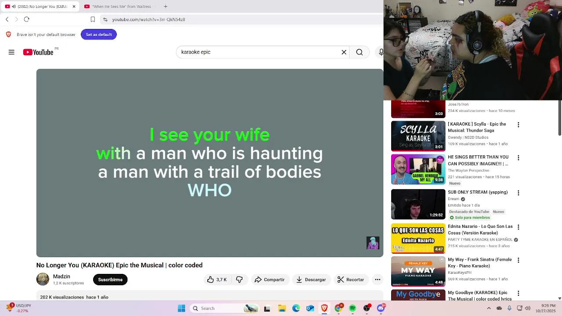
Task: Open Madzin channel name link
Action: click(61, 276)
